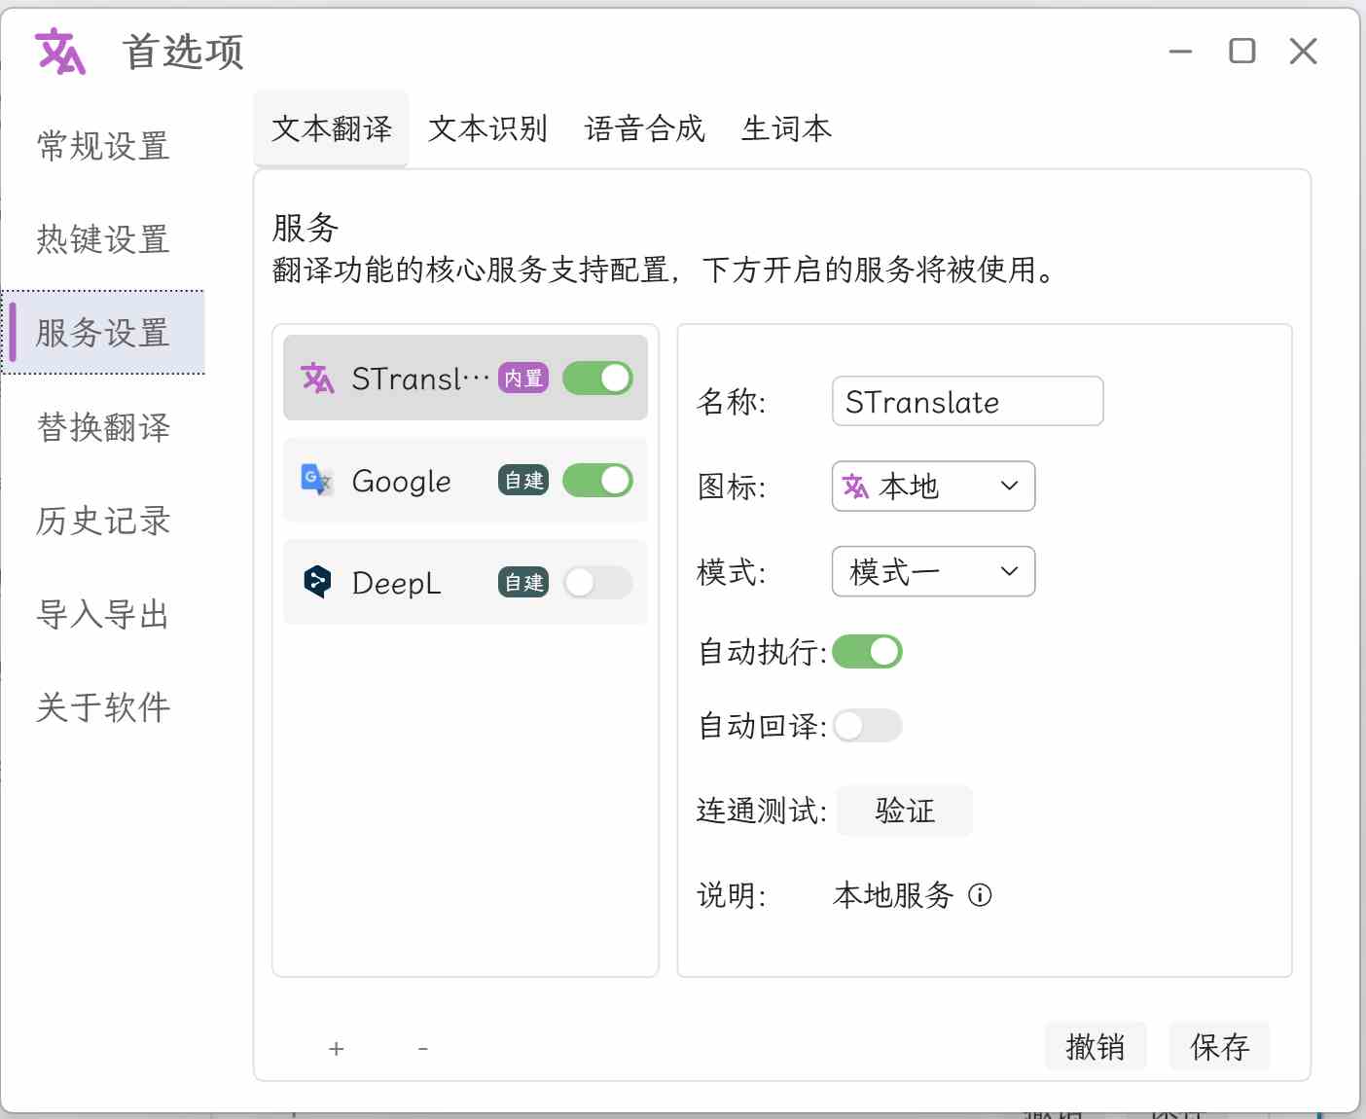
Task: Open 历史记录 in the sidebar
Action: [103, 521]
